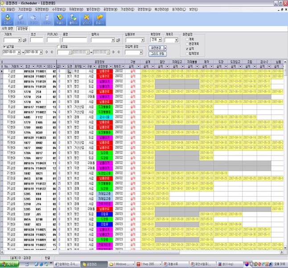This screenshot has height=268, width=288.
Task: Click the lookup icon beside 협력사 combo box
Action: [x=118, y=40]
